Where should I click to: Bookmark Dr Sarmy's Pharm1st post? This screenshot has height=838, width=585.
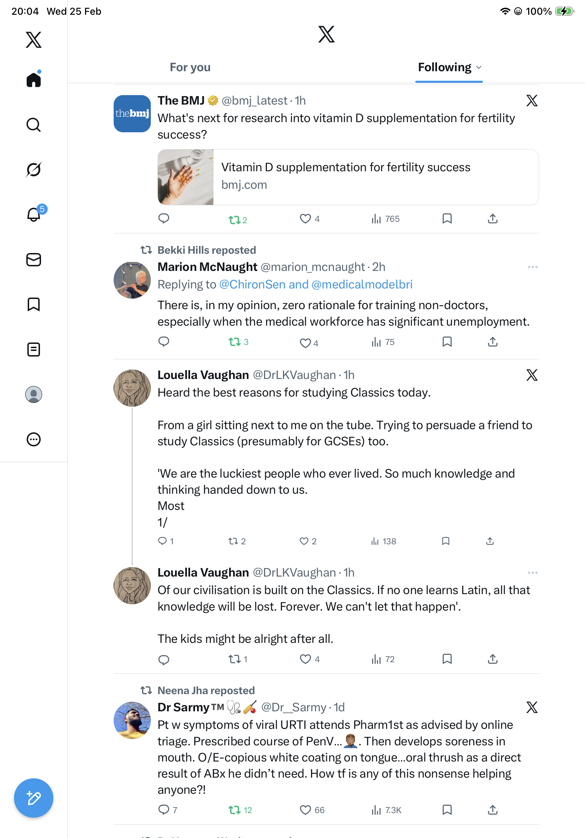pos(447,810)
